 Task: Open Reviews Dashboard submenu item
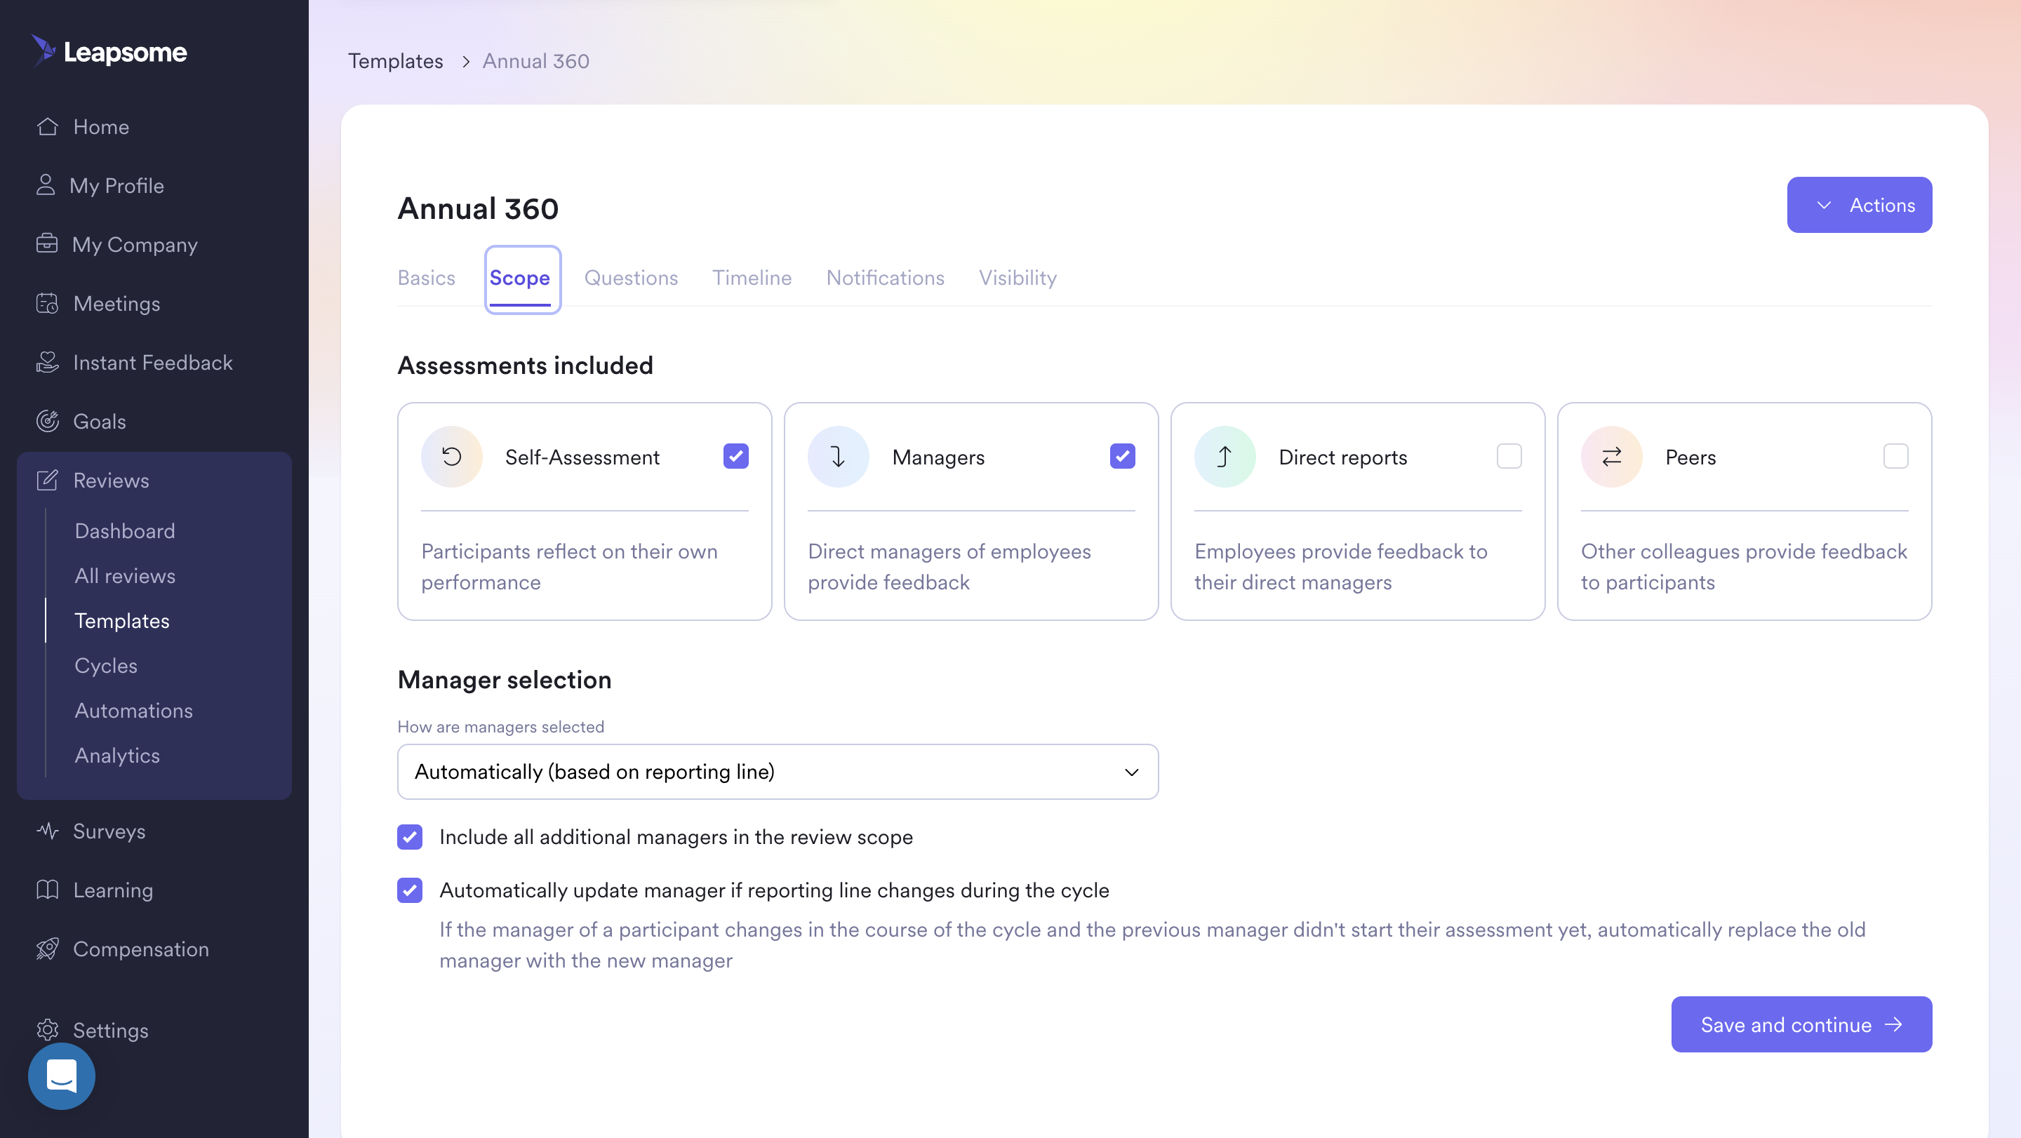125,531
